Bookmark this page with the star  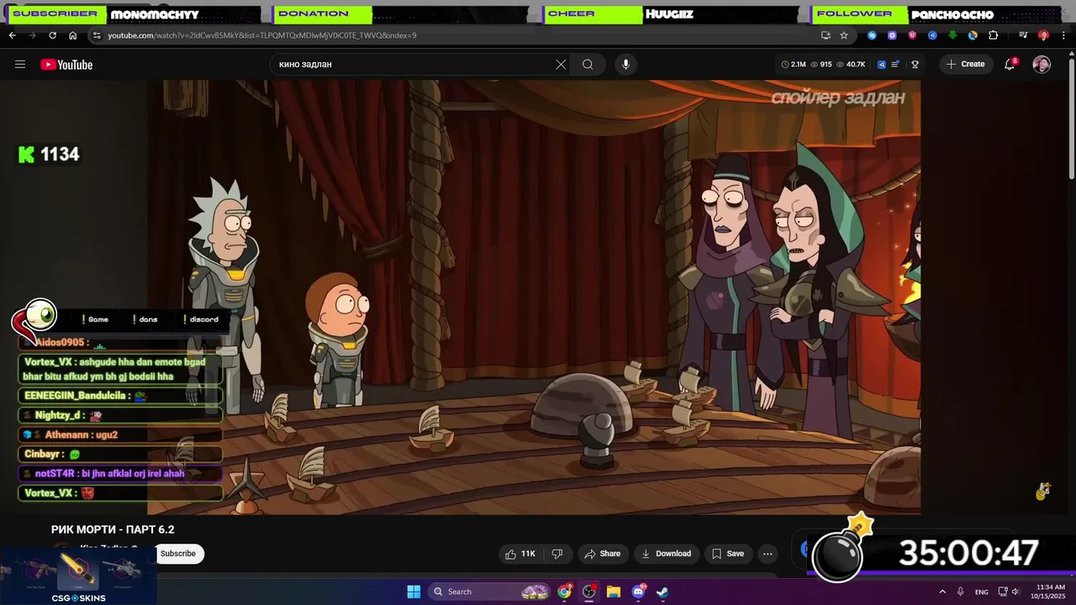(844, 35)
